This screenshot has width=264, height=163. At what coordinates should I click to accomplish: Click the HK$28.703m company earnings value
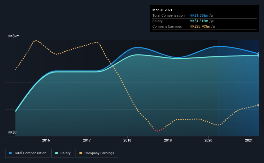pyautogui.click(x=200, y=26)
